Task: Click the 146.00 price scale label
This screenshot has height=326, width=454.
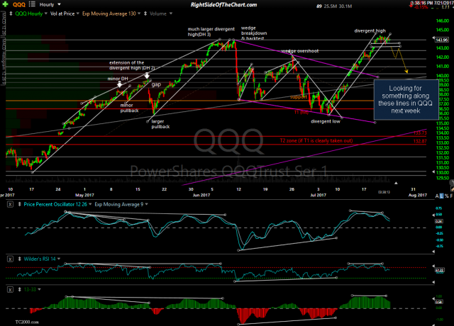Action: click(442, 21)
